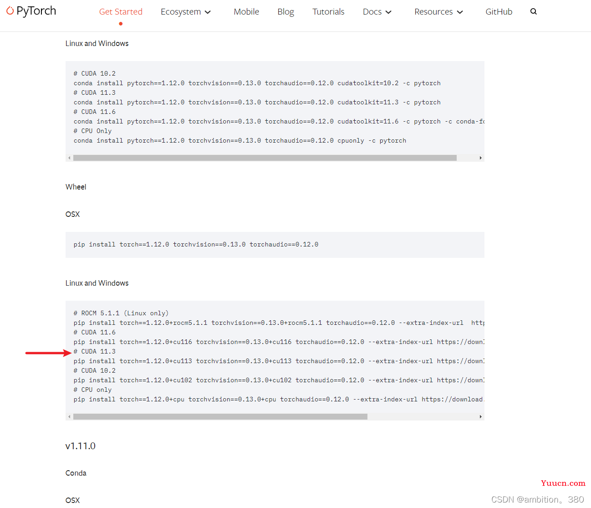The width and height of the screenshot is (591, 508).
Task: Click right arrow of conda code scrollbar
Action: pos(481,158)
